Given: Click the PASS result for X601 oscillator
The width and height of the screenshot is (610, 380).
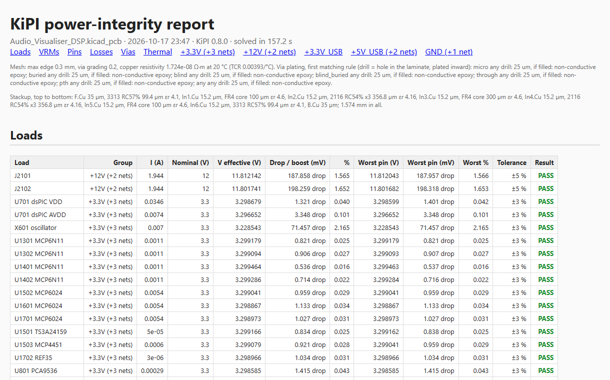Looking at the screenshot, I should point(546,227).
